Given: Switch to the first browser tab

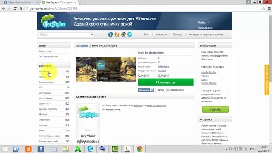Looking at the screenshot, I should (x=20, y=3).
